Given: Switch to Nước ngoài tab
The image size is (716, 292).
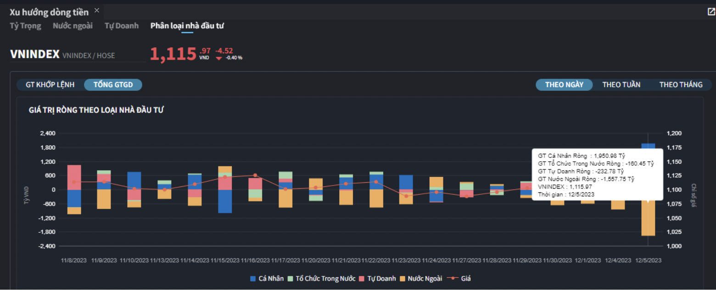Looking at the screenshot, I should (73, 26).
